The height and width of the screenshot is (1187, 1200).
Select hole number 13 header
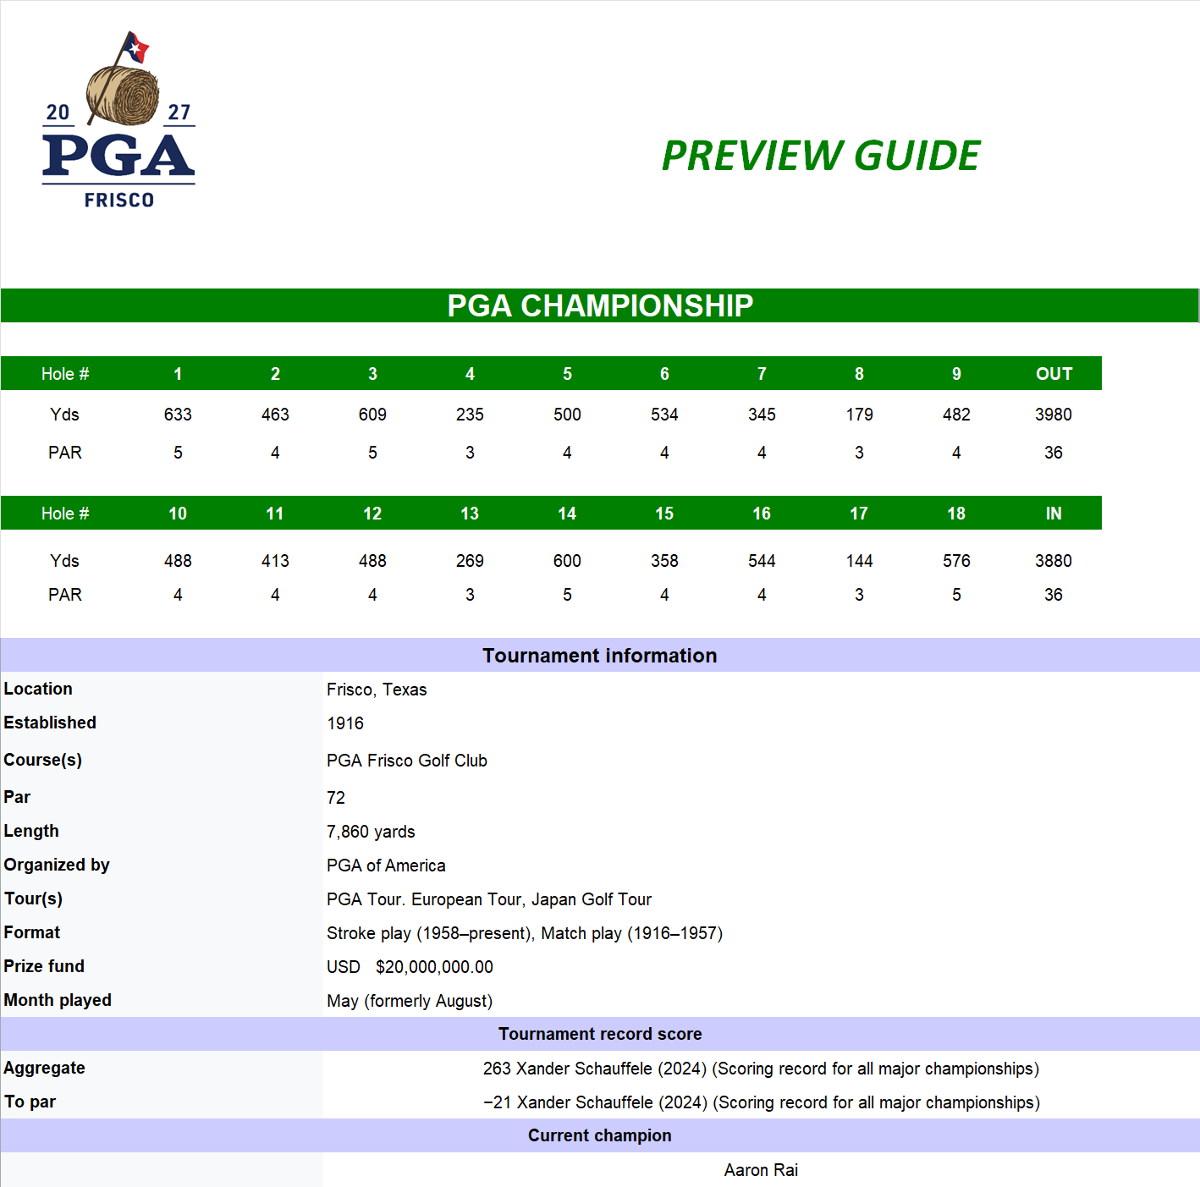[x=470, y=514]
